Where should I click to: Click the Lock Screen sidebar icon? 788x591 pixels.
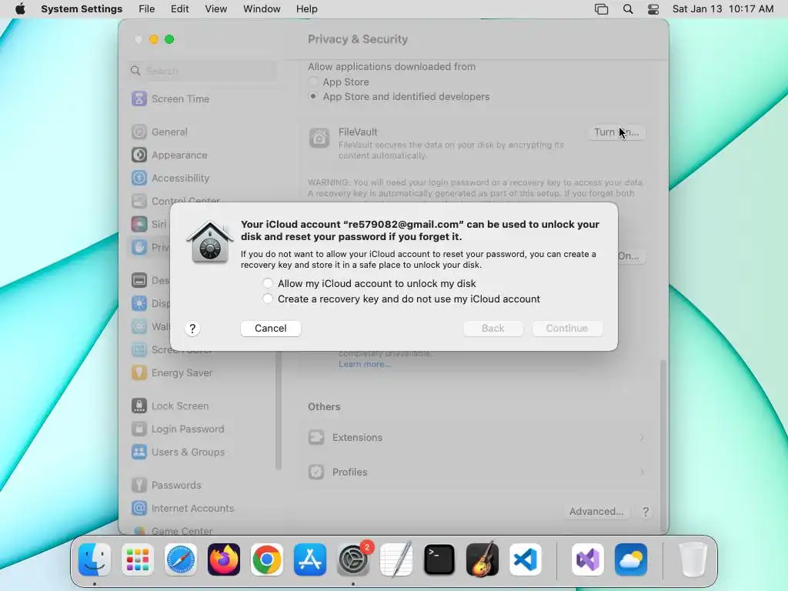tap(139, 406)
